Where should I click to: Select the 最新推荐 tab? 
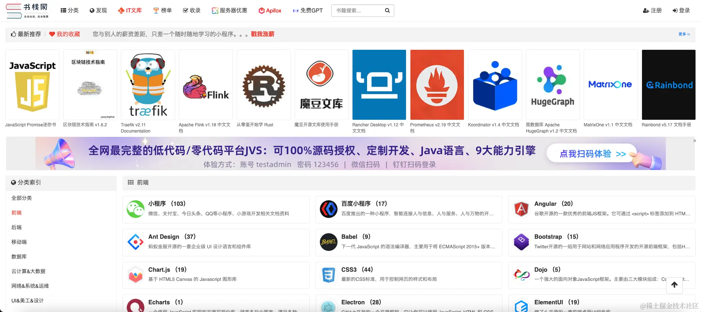(26, 34)
